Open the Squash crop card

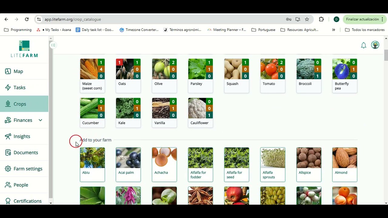pos(236,76)
